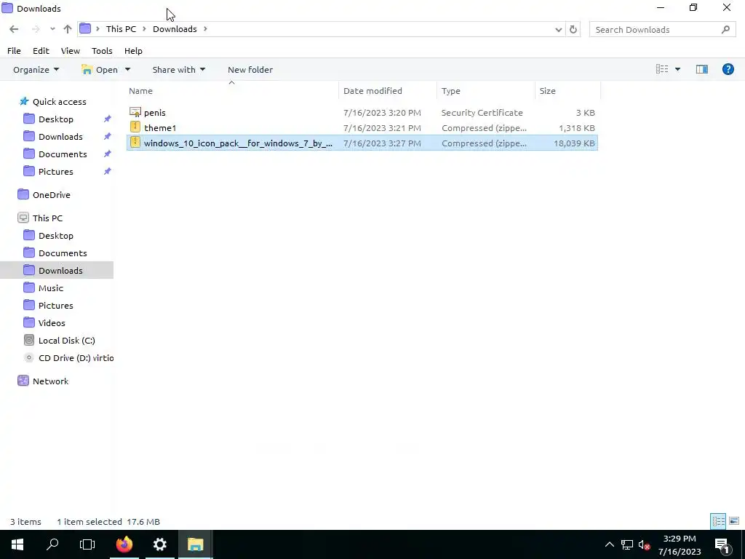Open Desktop under Quick access
Screen dimensions: 745x559
click(55, 119)
